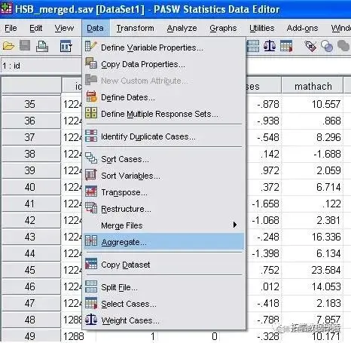Choose Split File text entry
351x343 pixels.
(x=119, y=287)
